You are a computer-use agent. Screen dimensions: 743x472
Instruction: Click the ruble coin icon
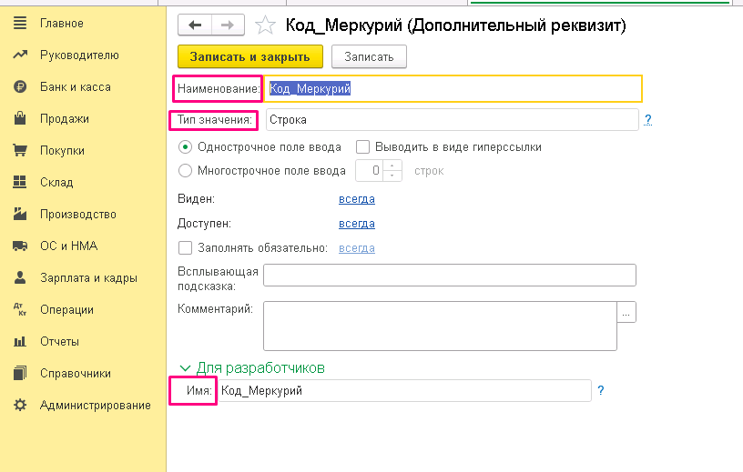click(x=20, y=86)
